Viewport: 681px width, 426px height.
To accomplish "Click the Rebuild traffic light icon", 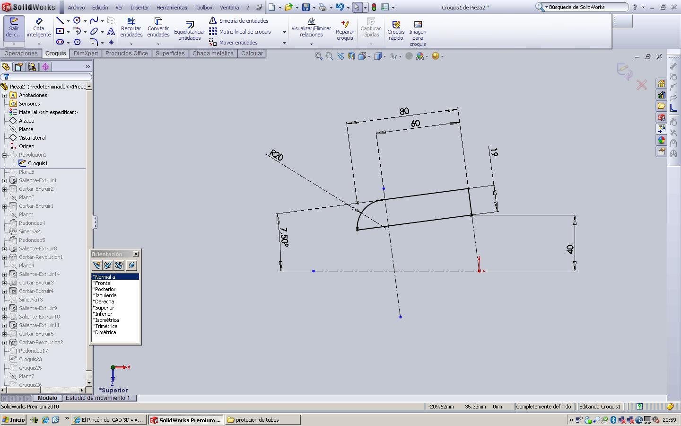I will coord(374,7).
